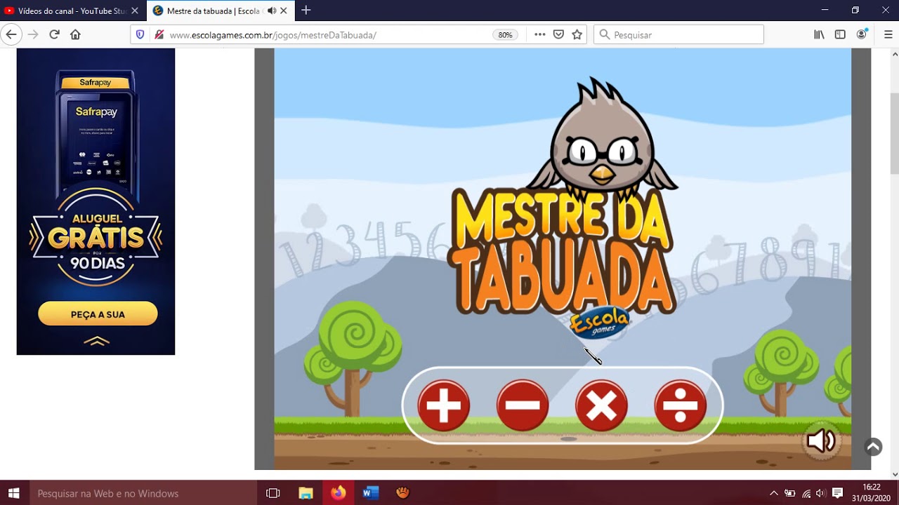The image size is (899, 505).
Task: Click the page vertical scrollbar thumb
Action: 894,133
